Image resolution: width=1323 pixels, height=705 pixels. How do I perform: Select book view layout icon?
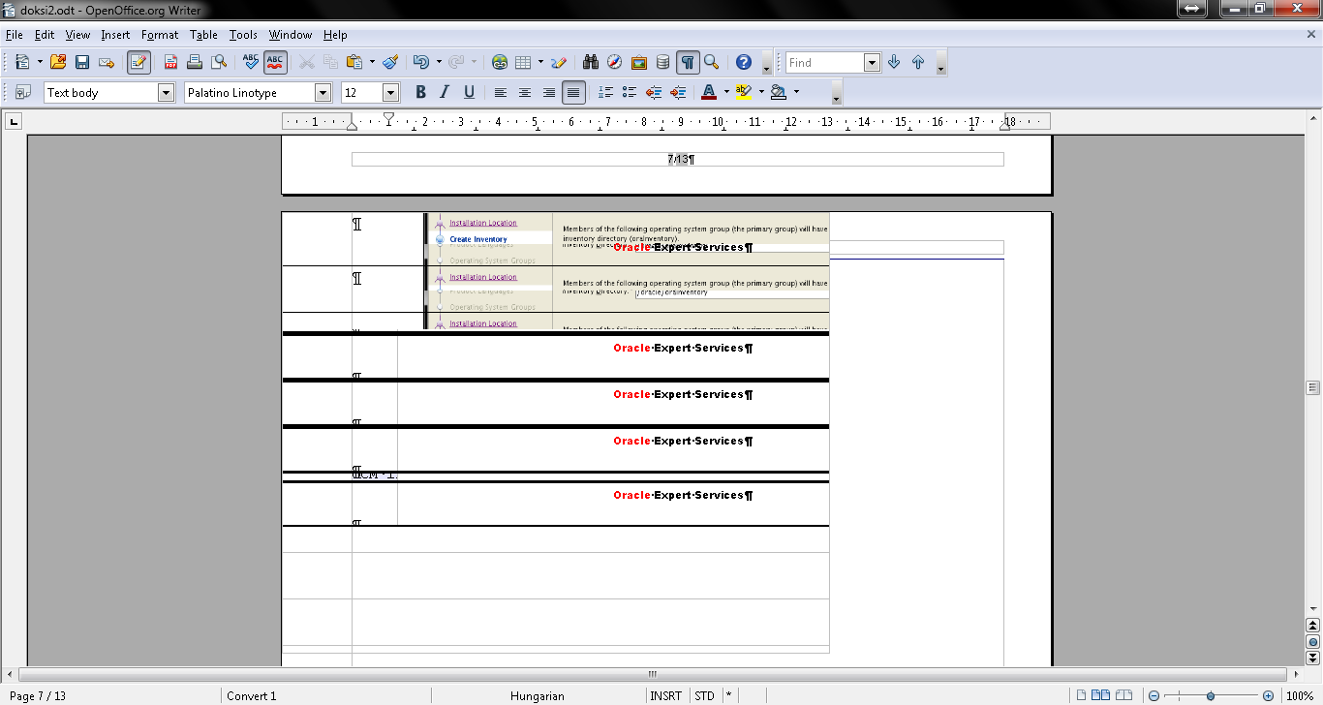click(x=1123, y=695)
